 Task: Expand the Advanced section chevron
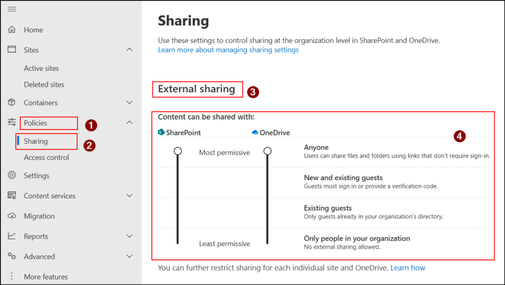[129, 256]
